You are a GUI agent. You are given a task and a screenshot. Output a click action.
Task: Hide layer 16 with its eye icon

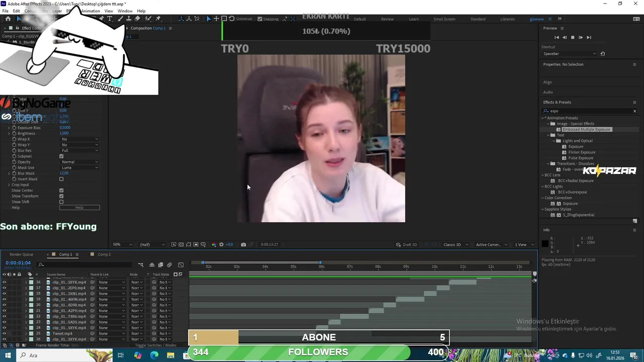click(4, 282)
